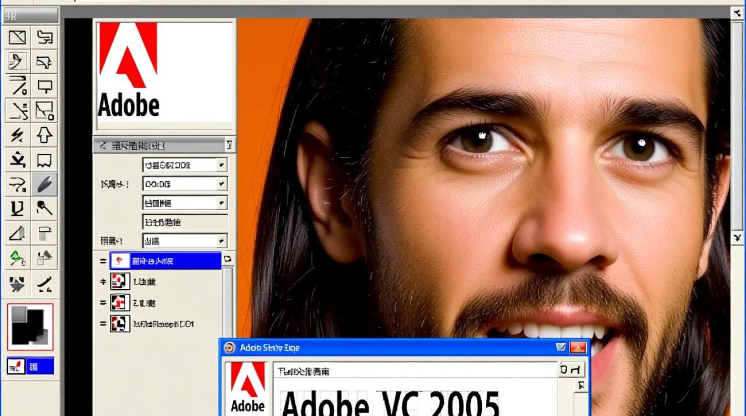Choose the rectangular Marquee tool with crossed lines
Image resolution: width=746 pixels, height=416 pixels.
pos(17,38)
